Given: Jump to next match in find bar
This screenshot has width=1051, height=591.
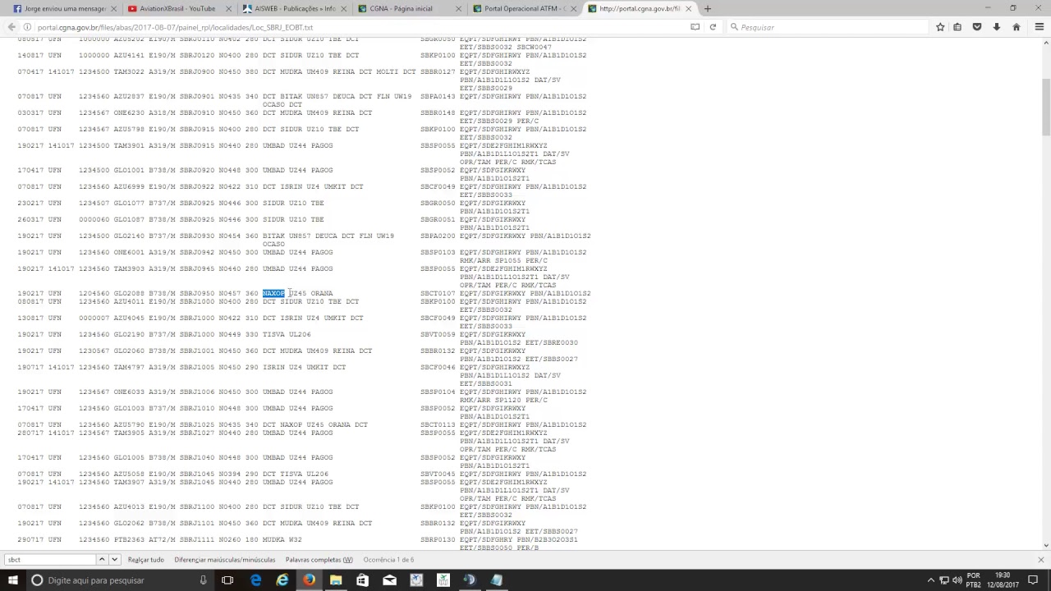Looking at the screenshot, I should [114, 560].
